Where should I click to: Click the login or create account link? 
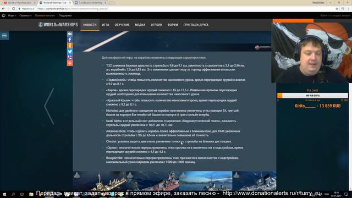tap(335, 15)
